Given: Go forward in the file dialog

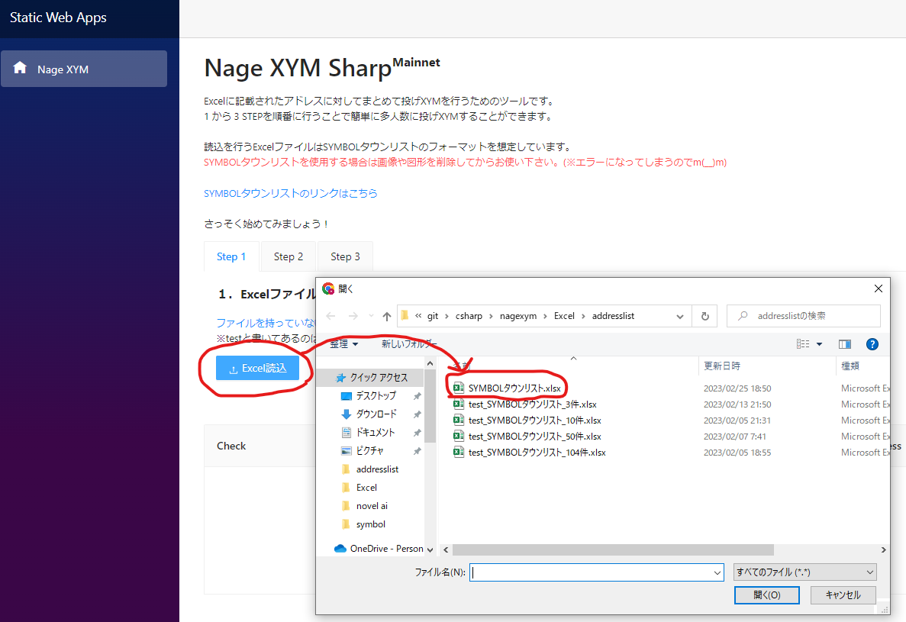Looking at the screenshot, I should [x=353, y=316].
